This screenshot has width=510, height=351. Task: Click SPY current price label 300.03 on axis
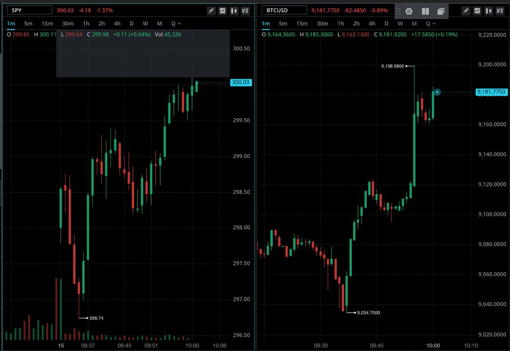tap(241, 82)
